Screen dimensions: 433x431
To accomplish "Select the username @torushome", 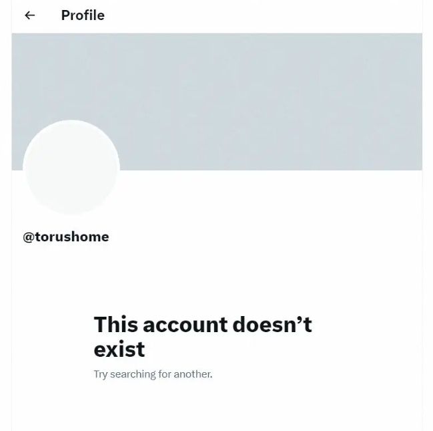I will coord(66,237).
